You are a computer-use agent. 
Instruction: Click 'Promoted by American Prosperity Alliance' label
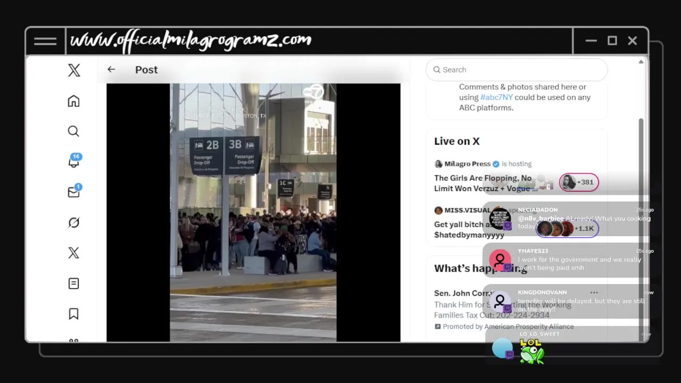[x=508, y=327]
